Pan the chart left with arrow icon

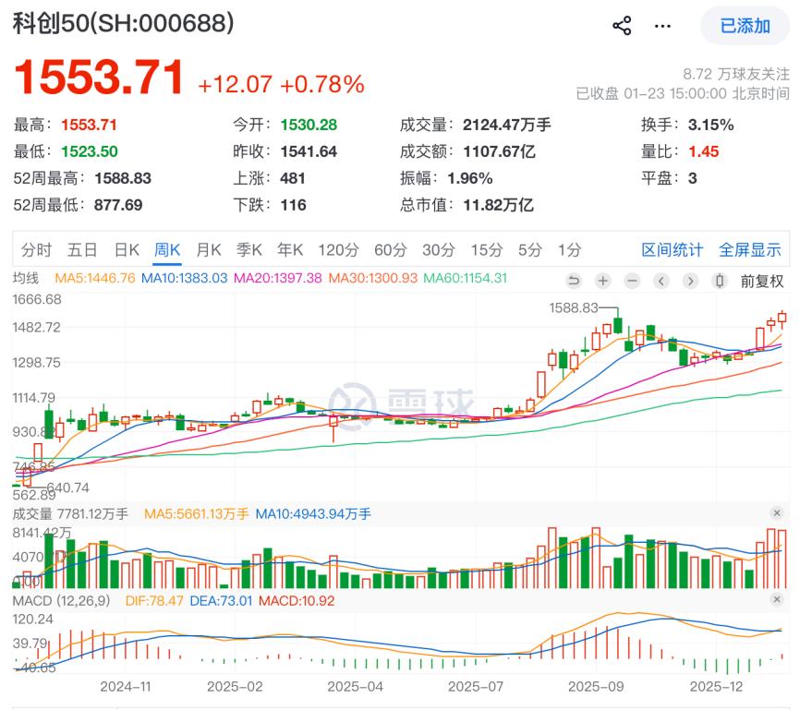[661, 281]
